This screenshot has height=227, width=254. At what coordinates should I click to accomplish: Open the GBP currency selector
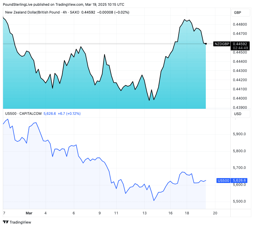[x=240, y=13]
